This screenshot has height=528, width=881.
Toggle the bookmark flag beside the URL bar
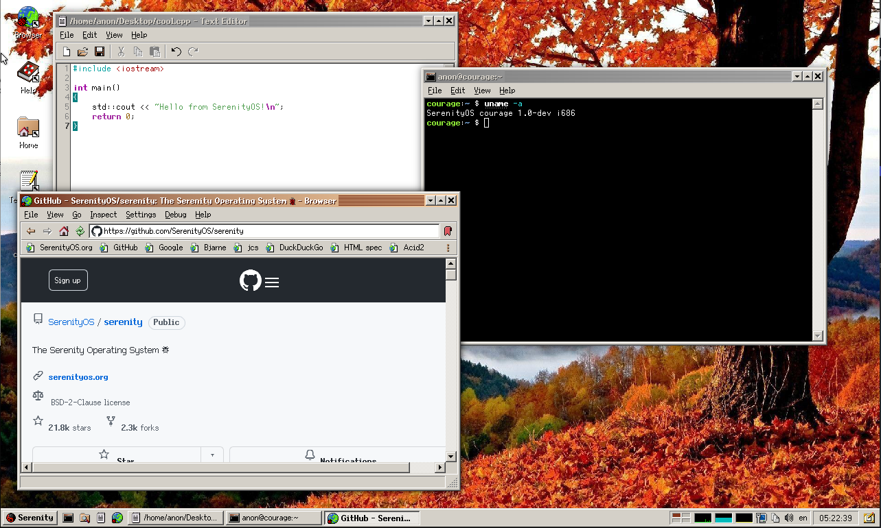pyautogui.click(x=448, y=231)
